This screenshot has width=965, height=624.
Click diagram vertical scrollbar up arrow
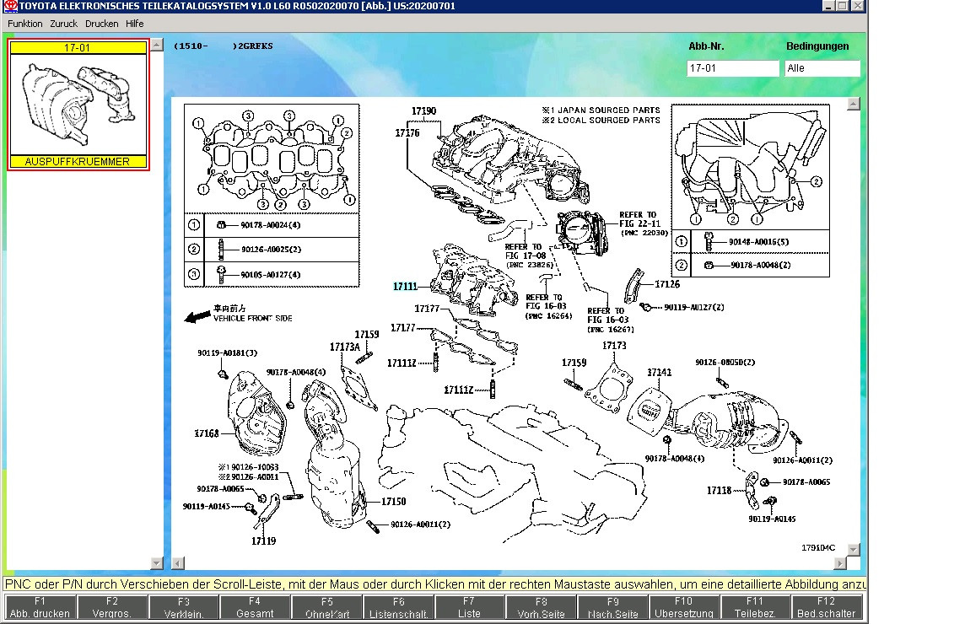coord(853,104)
